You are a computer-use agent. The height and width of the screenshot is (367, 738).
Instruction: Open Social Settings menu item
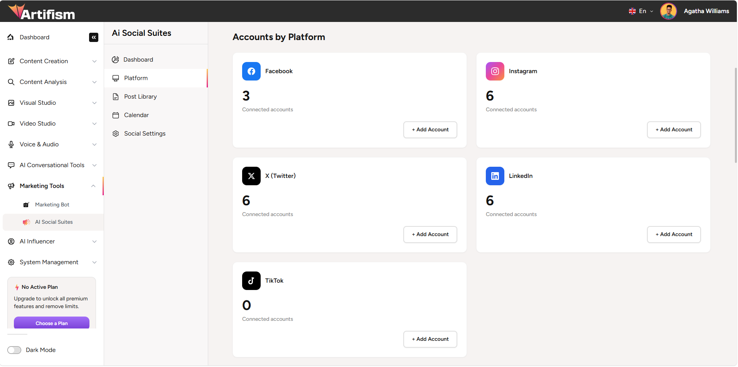click(x=145, y=134)
